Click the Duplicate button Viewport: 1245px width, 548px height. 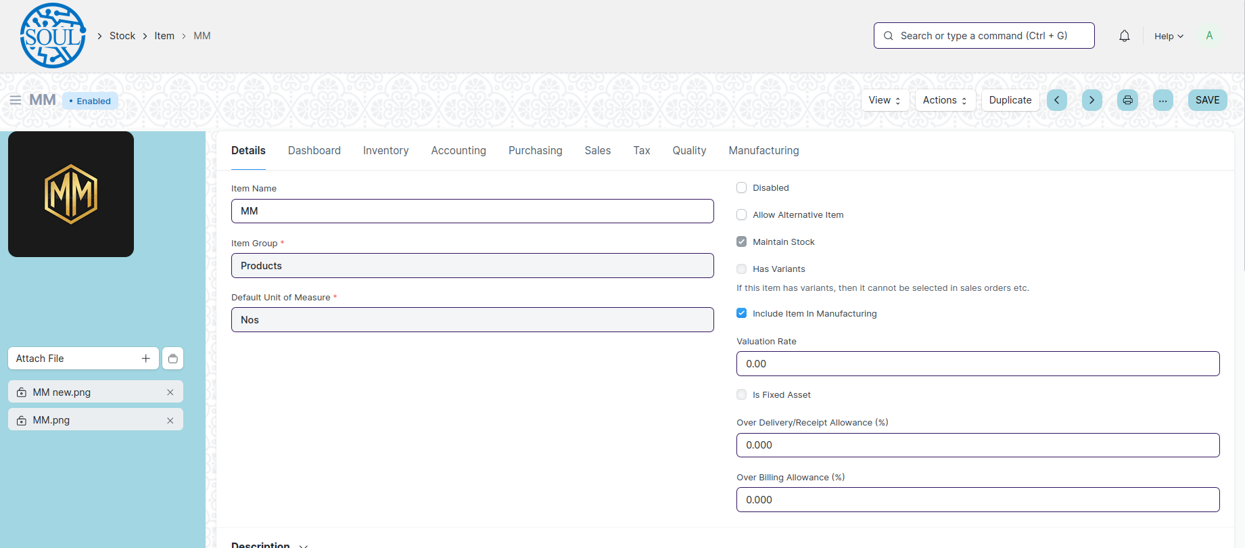1010,100
